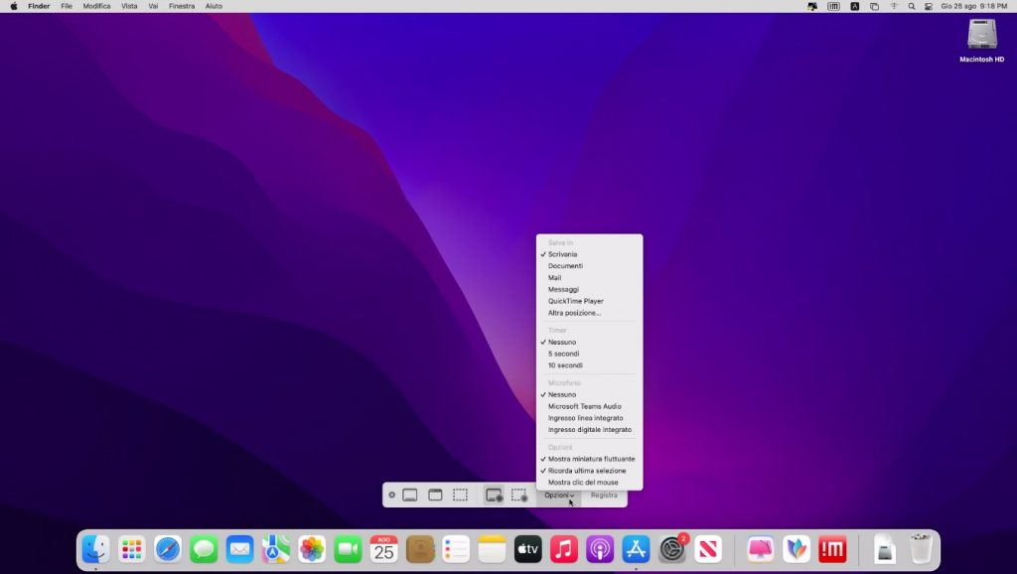Choose Altra posizione... save location
The height and width of the screenshot is (574, 1017).
(x=574, y=313)
